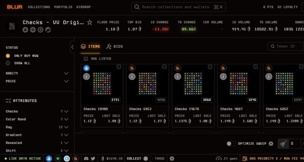Open info icon on Checks 4607

223,77
